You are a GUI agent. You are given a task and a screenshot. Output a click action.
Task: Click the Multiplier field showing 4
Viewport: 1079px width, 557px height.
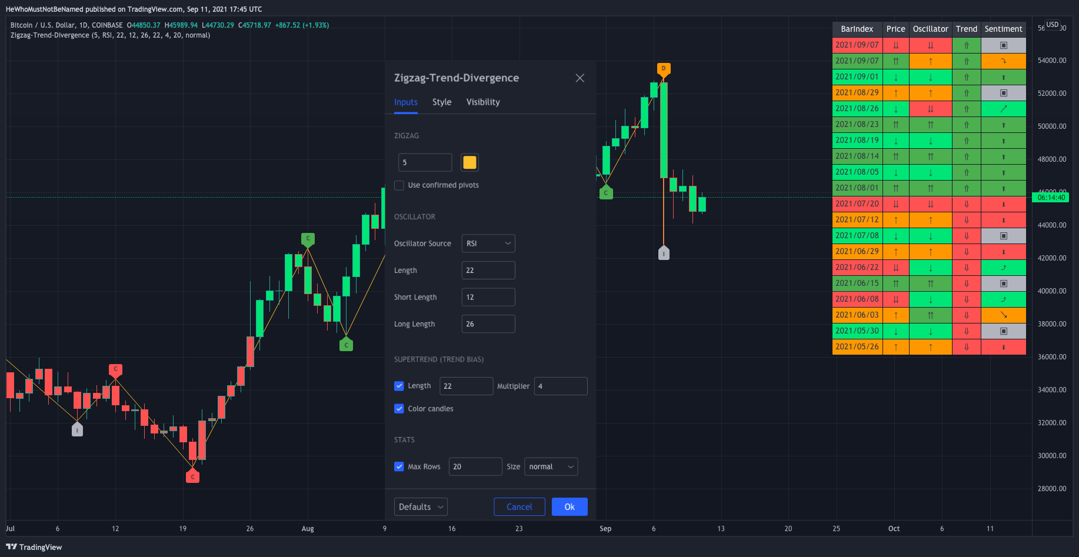pyautogui.click(x=561, y=386)
